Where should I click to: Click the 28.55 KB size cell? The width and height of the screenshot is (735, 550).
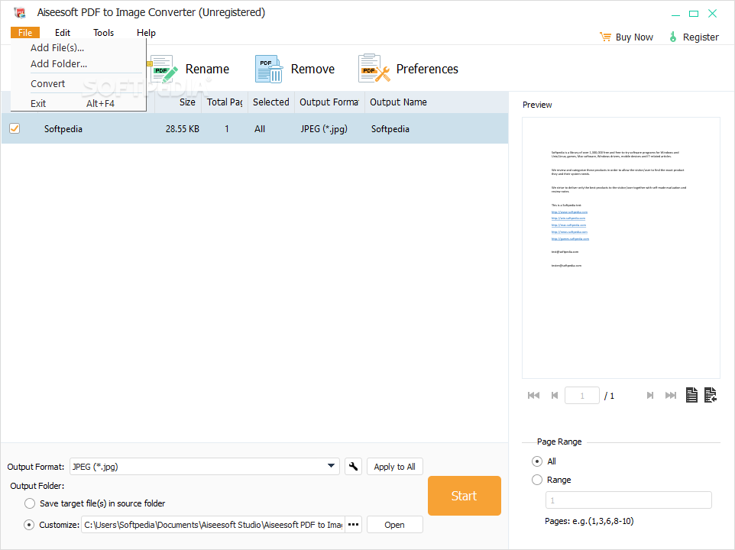(x=183, y=129)
